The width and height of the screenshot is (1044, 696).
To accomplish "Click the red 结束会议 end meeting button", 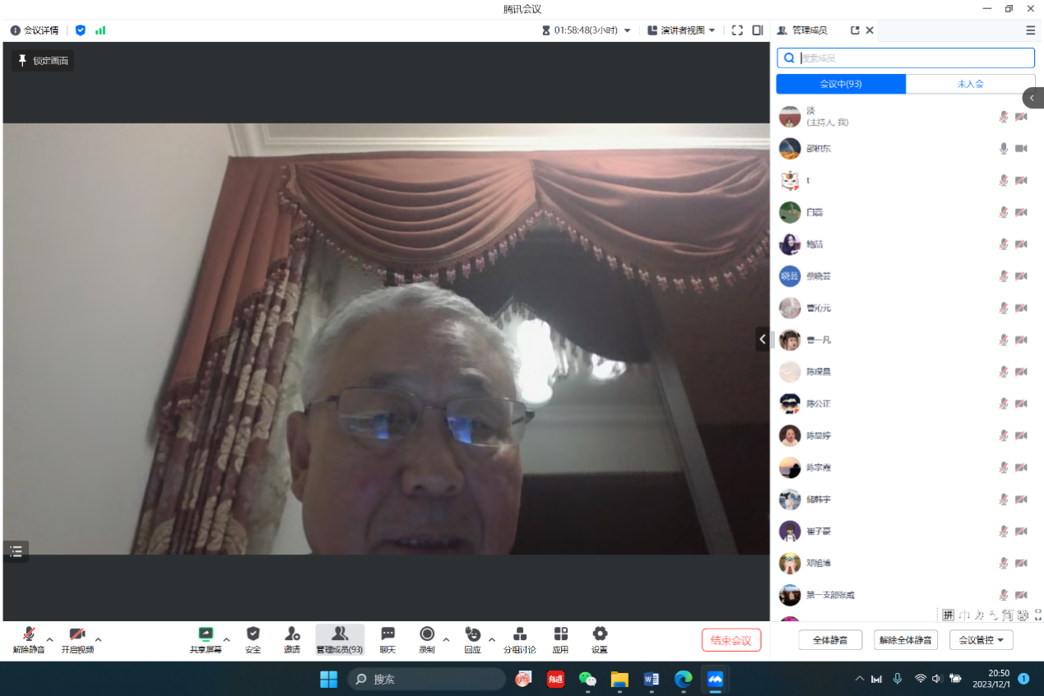I will coord(731,640).
